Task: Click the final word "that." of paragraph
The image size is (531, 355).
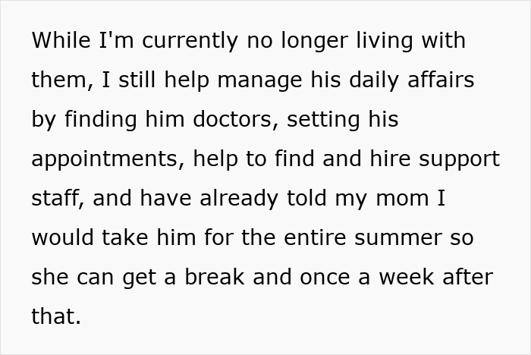Action: click(55, 316)
